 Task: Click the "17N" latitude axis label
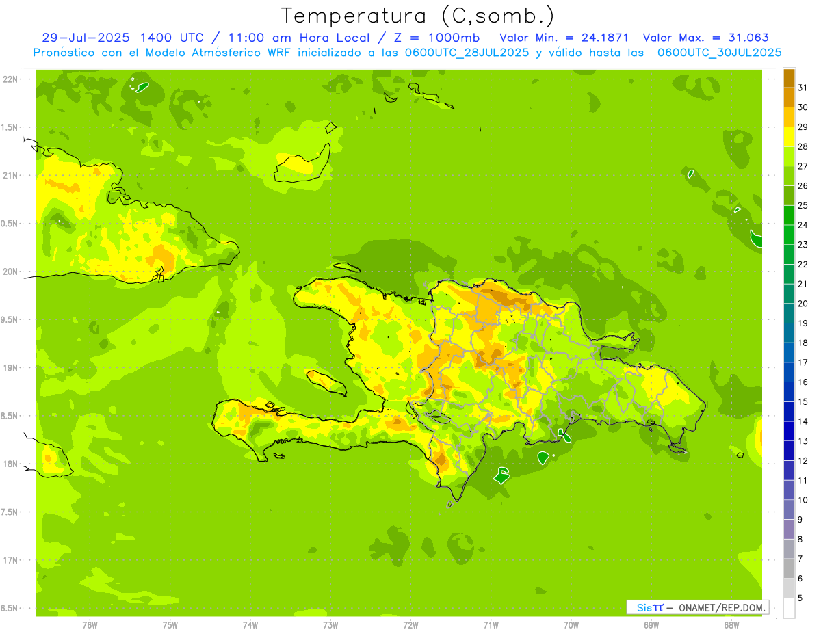10,560
